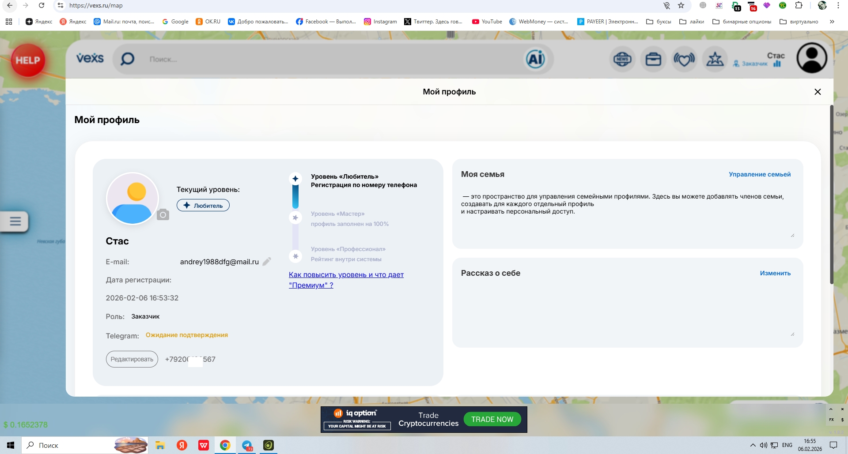The image size is (848, 454).
Task: Click the search magnifier icon
Action: (x=128, y=59)
